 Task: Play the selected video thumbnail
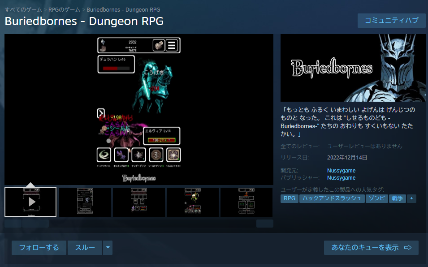click(30, 202)
